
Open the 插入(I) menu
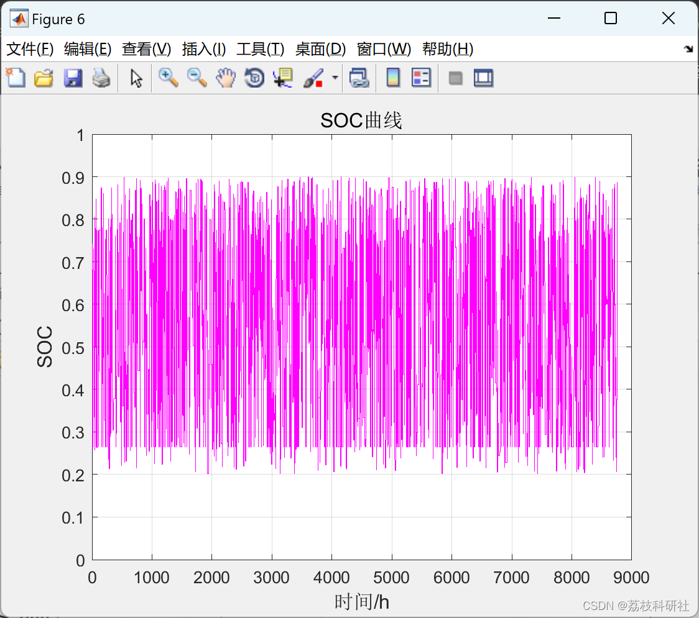coord(204,49)
